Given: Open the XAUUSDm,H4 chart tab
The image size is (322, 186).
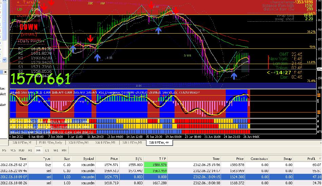Looking at the screenshot, I should coord(159,143).
